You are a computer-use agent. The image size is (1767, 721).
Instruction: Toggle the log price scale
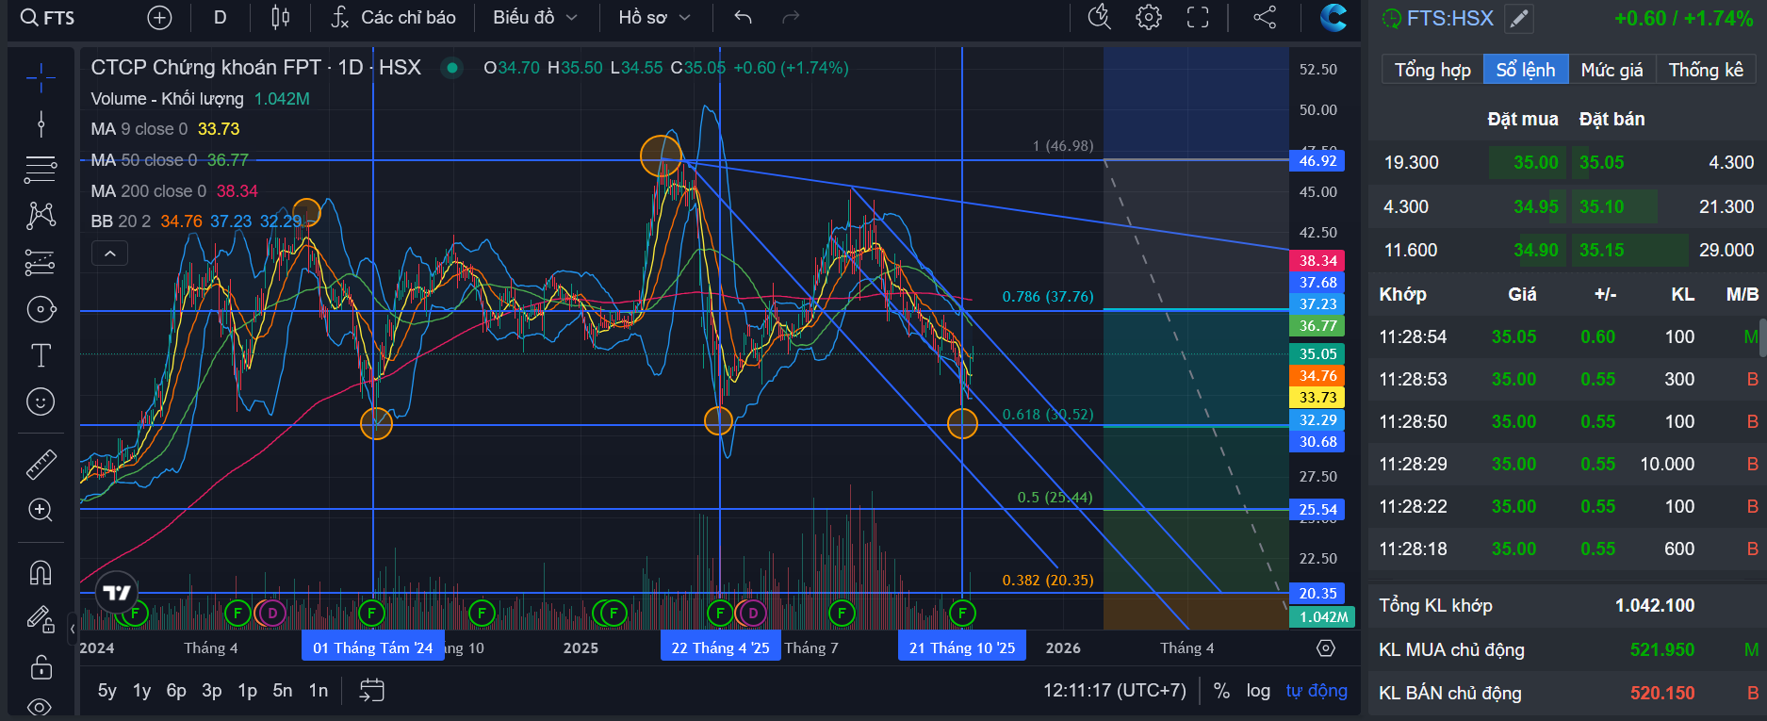point(1258,691)
